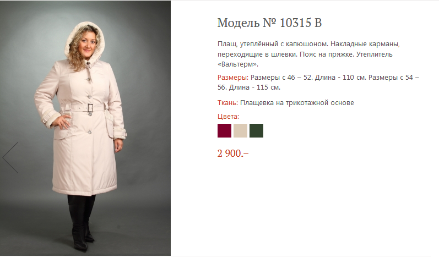
Task: Click the text 'Плащевка на трикотажной основе'
Action: click(x=297, y=103)
